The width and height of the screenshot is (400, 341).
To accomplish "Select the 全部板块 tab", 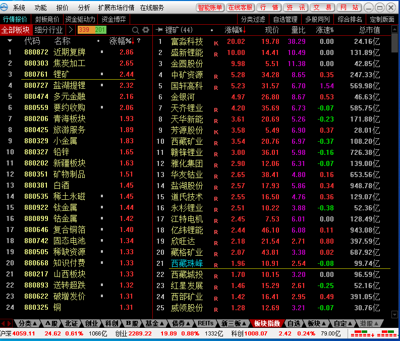I will [x=16, y=30].
